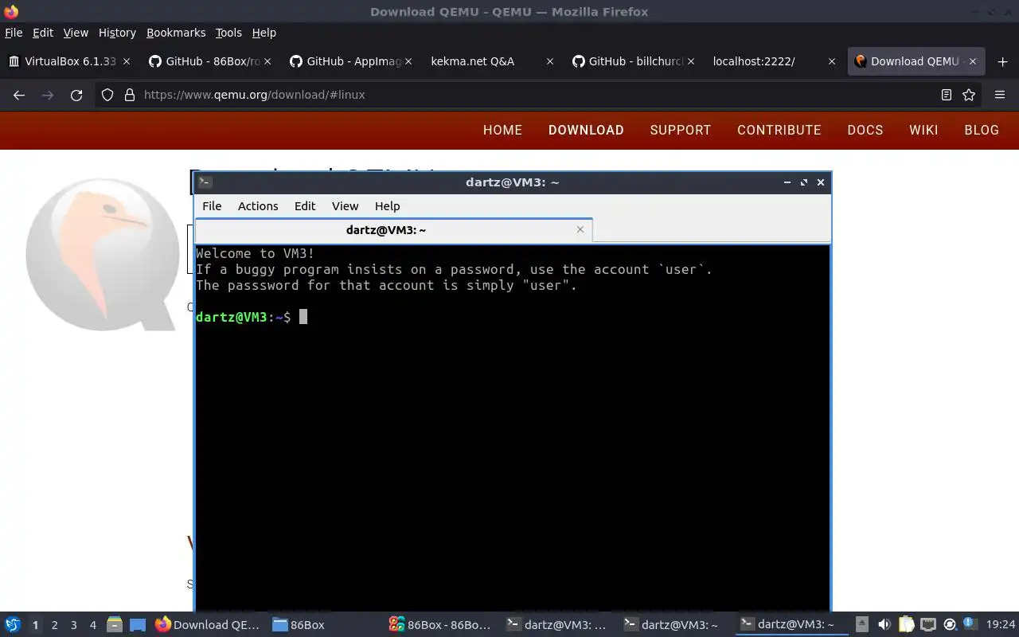This screenshot has width=1019, height=637.
Task: Open the terminal window's Edit menu
Action: point(305,206)
